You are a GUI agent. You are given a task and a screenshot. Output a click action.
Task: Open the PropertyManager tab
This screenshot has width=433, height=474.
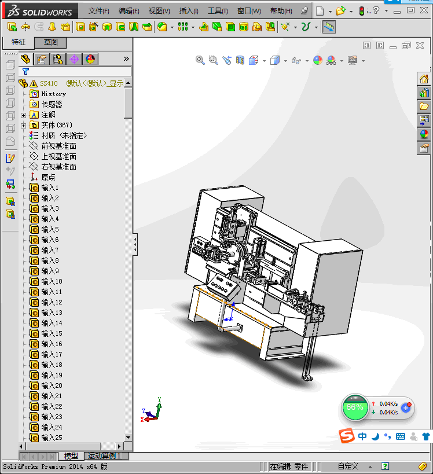click(42, 59)
